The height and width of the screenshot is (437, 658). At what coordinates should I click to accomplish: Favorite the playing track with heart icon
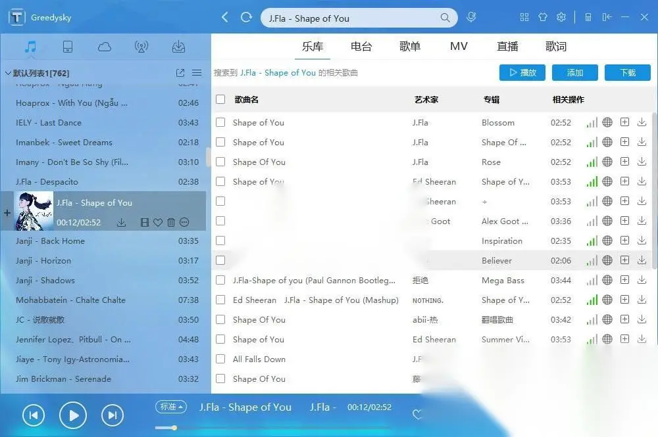click(x=158, y=223)
